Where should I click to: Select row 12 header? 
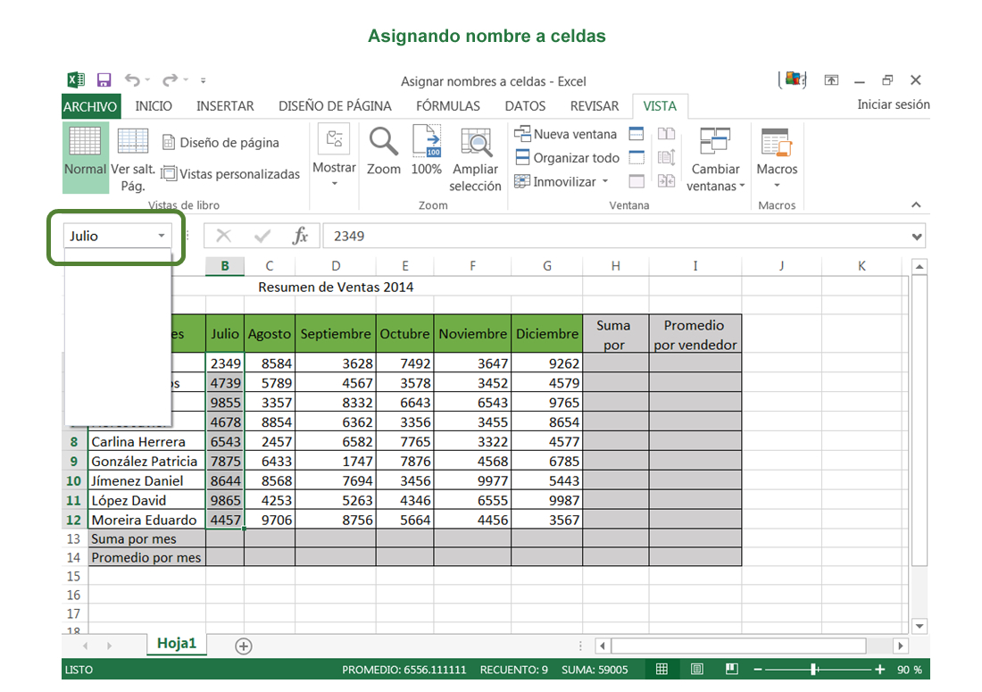(x=74, y=520)
